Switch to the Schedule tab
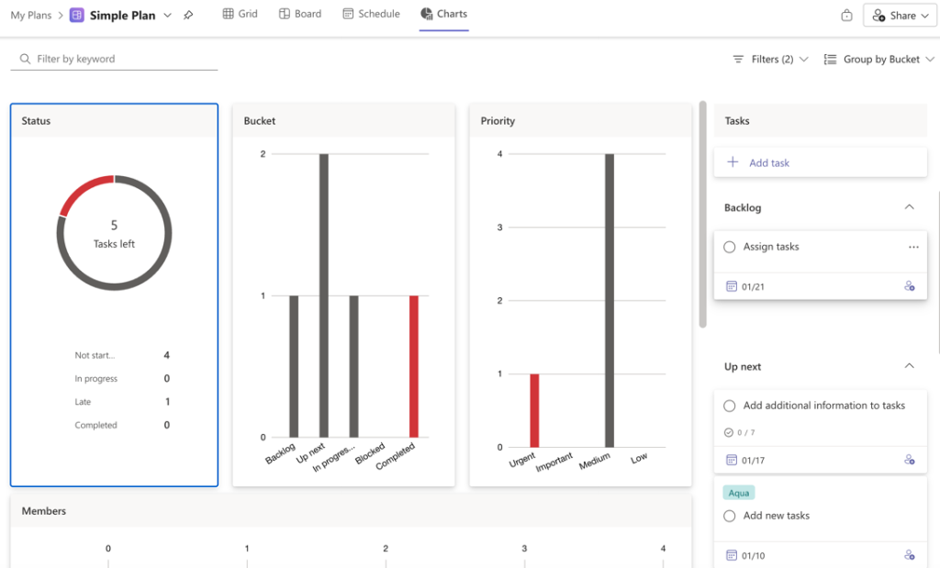The height and width of the screenshot is (568, 940). point(371,15)
